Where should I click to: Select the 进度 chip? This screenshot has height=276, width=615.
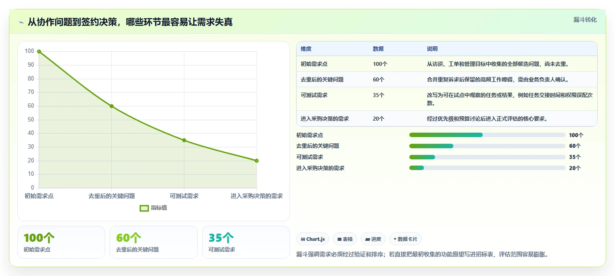(x=373, y=239)
